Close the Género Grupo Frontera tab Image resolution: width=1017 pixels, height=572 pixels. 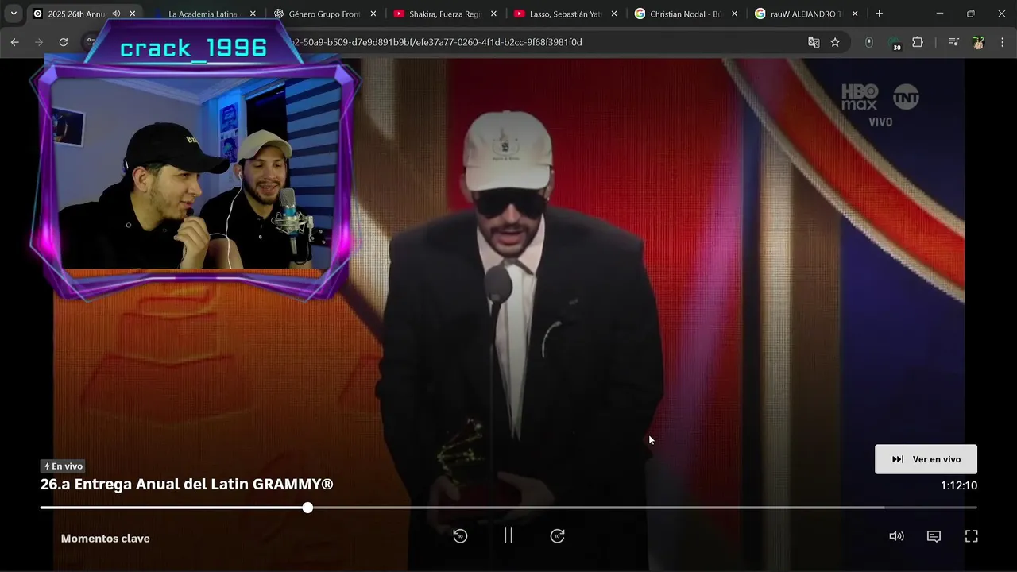[373, 14]
